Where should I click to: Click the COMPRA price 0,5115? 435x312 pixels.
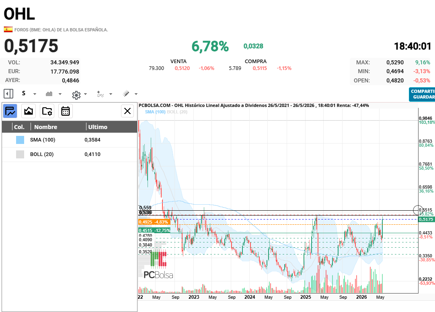tap(260, 68)
